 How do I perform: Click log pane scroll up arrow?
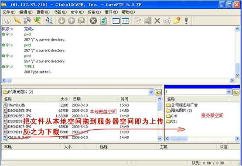(237, 29)
